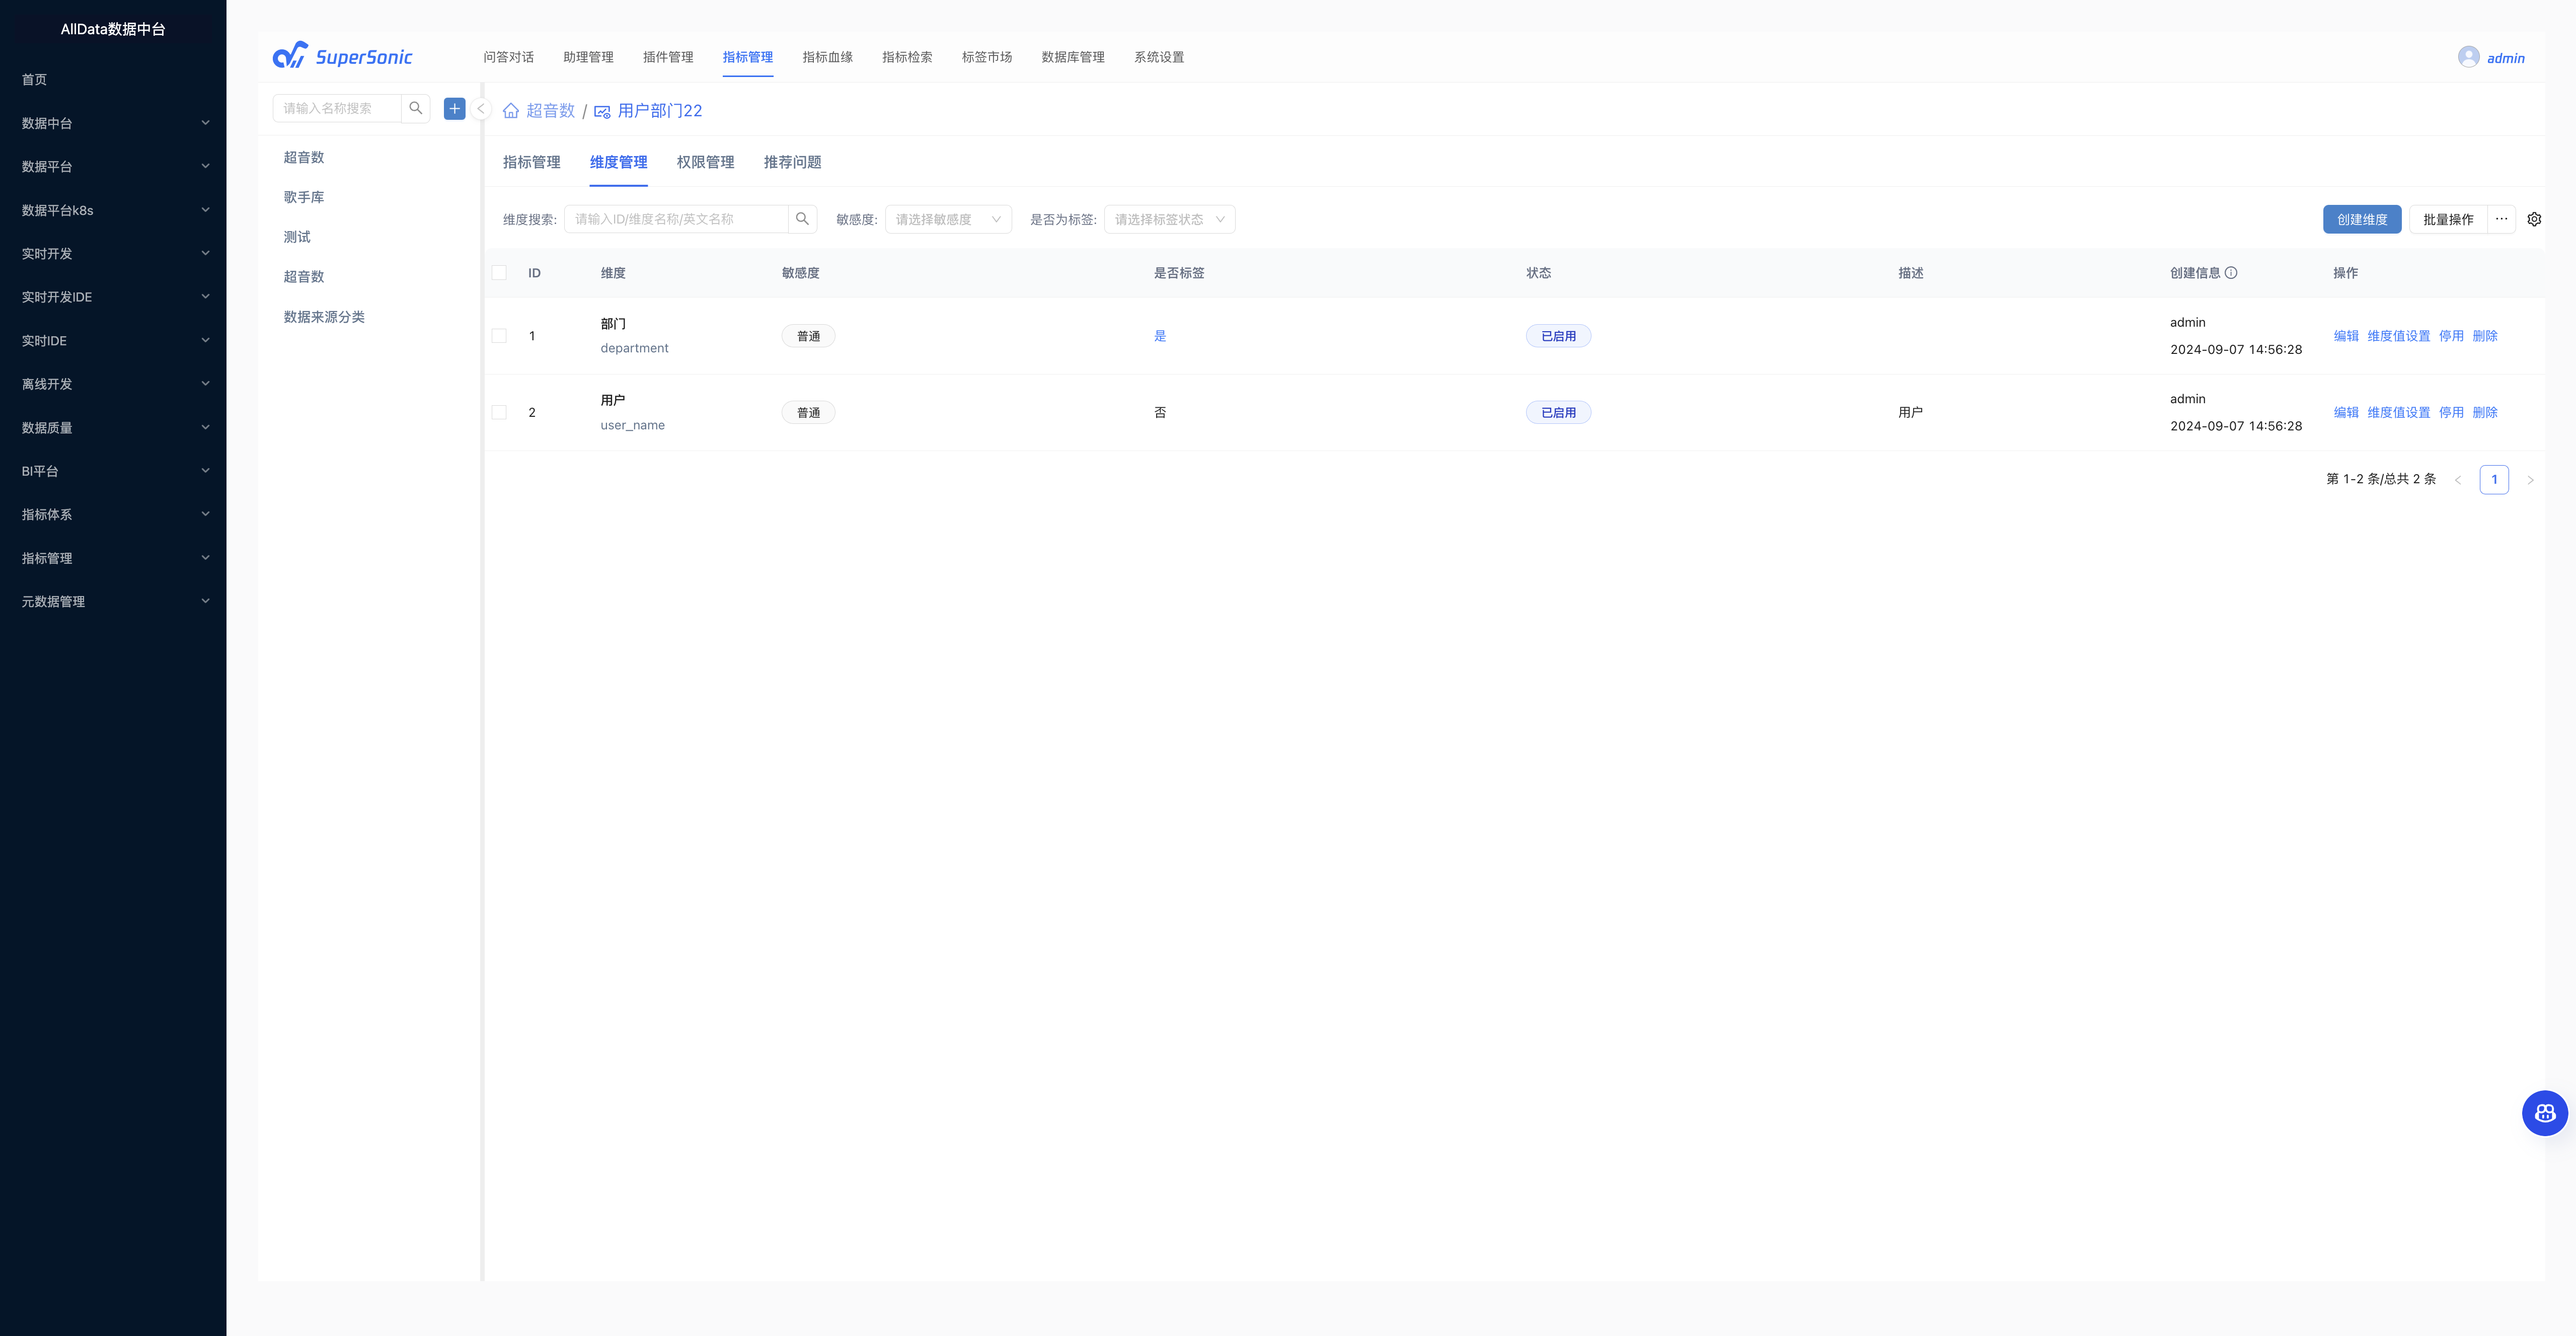Image resolution: width=2576 pixels, height=1336 pixels.
Task: Open 指标血缘 in top navigation
Action: click(827, 57)
